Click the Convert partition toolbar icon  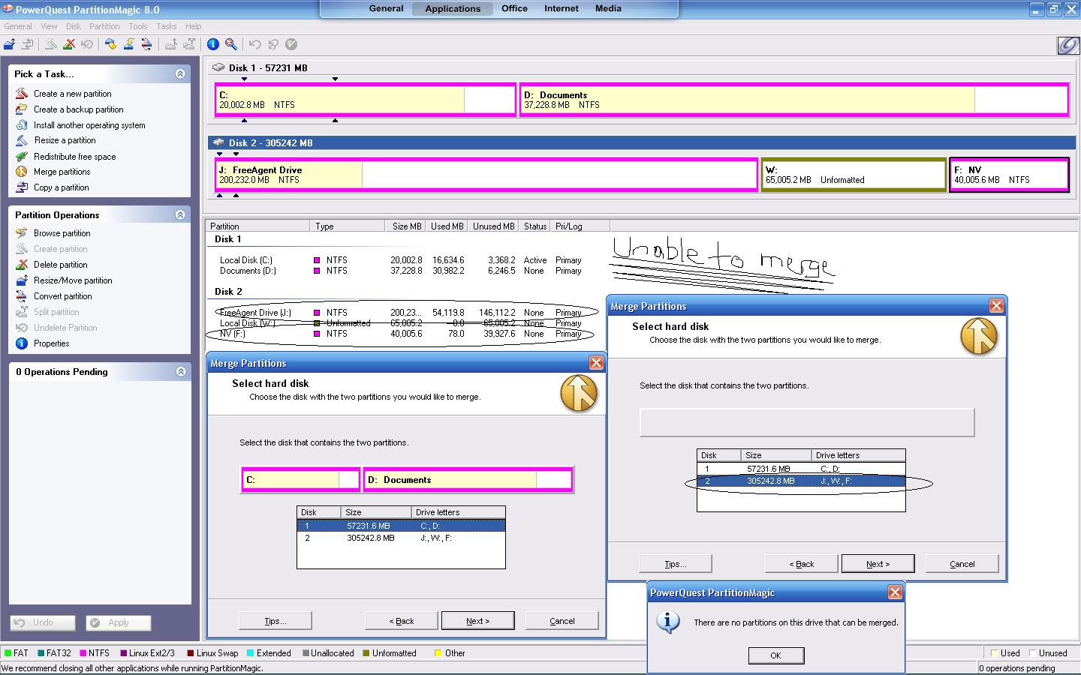coord(146,44)
